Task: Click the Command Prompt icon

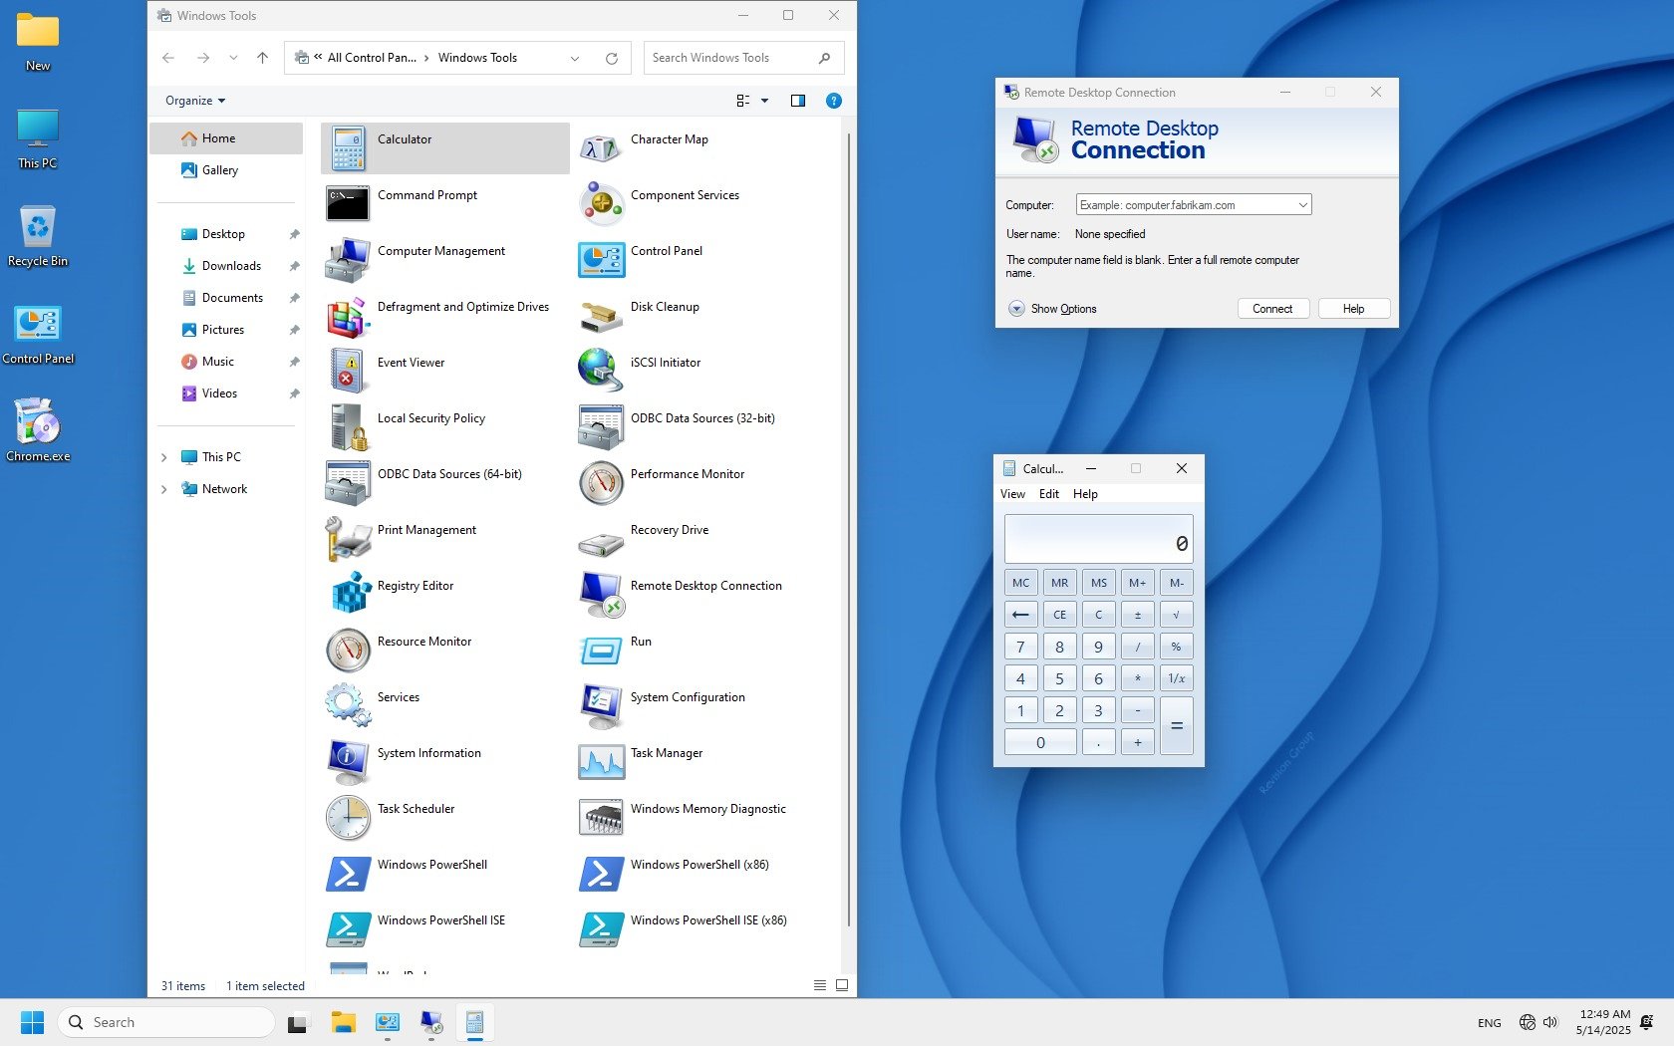Action: 349,202
